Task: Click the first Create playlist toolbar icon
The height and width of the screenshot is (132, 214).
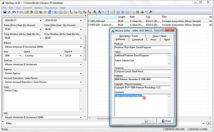Action: point(61,12)
